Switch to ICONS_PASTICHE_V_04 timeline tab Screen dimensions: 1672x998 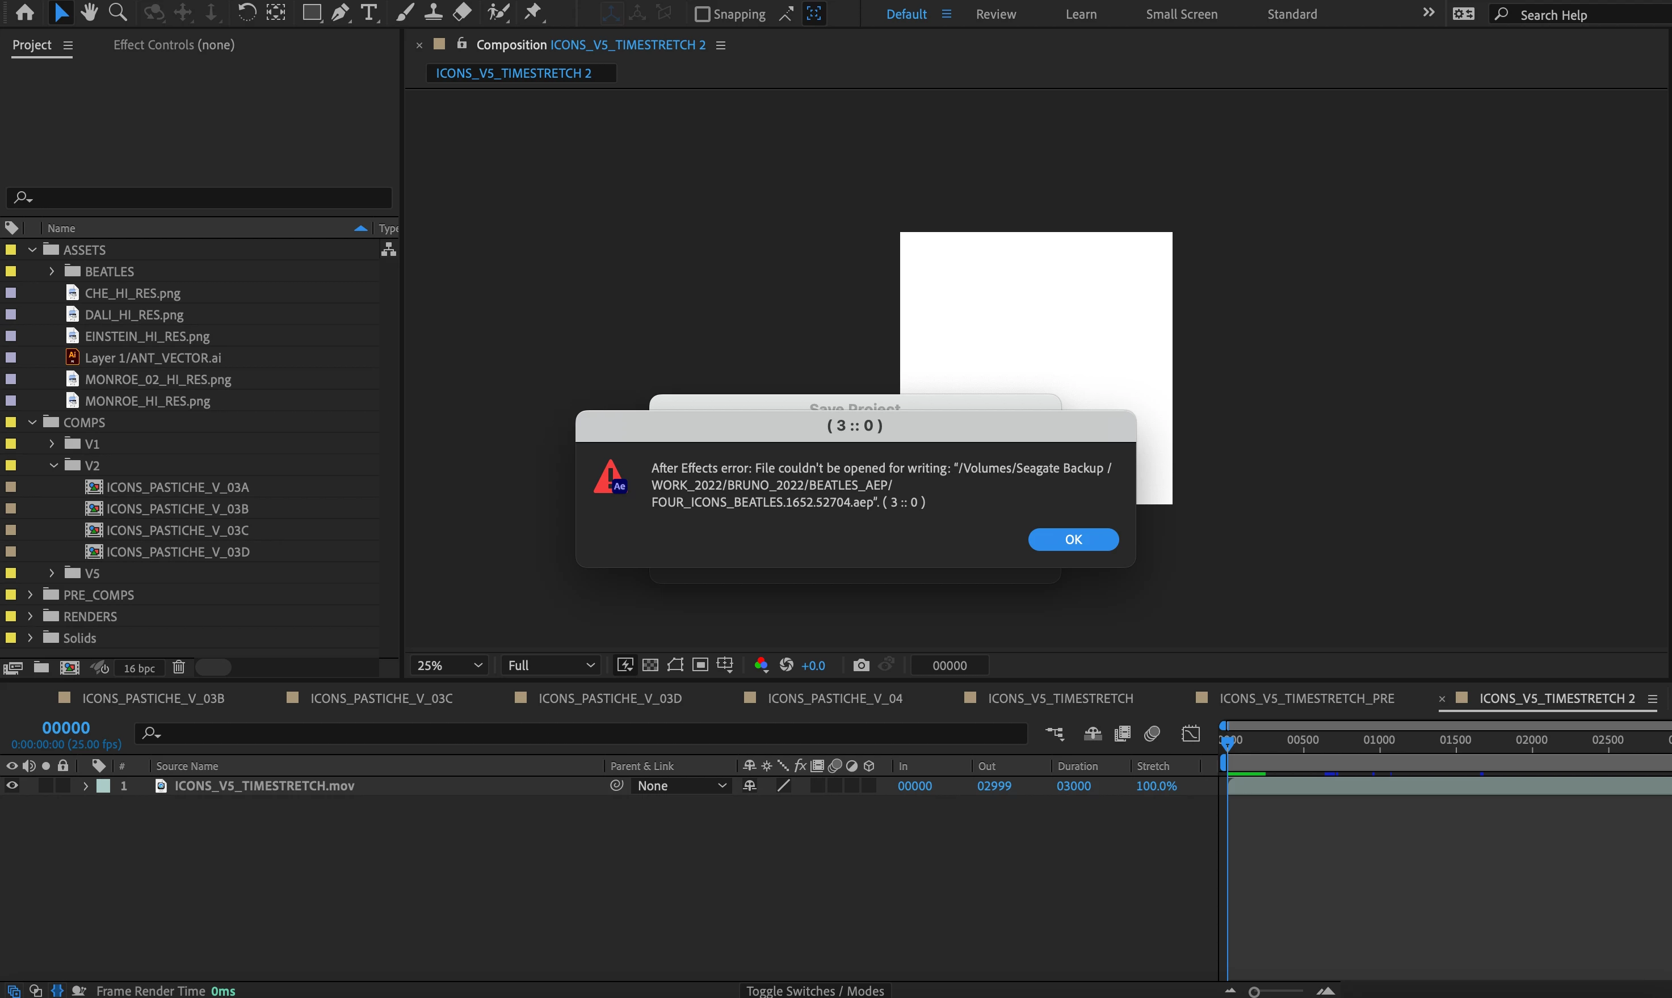coord(834,698)
